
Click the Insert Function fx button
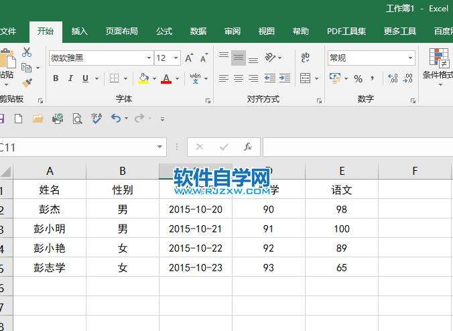[x=247, y=147]
